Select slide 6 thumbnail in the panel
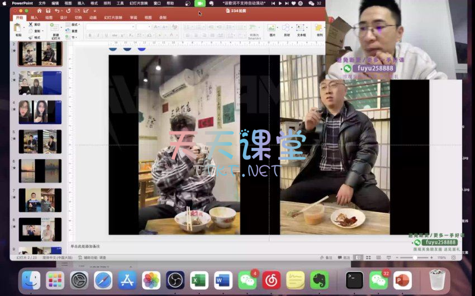Viewport: 475px width, 296px height. point(40,170)
